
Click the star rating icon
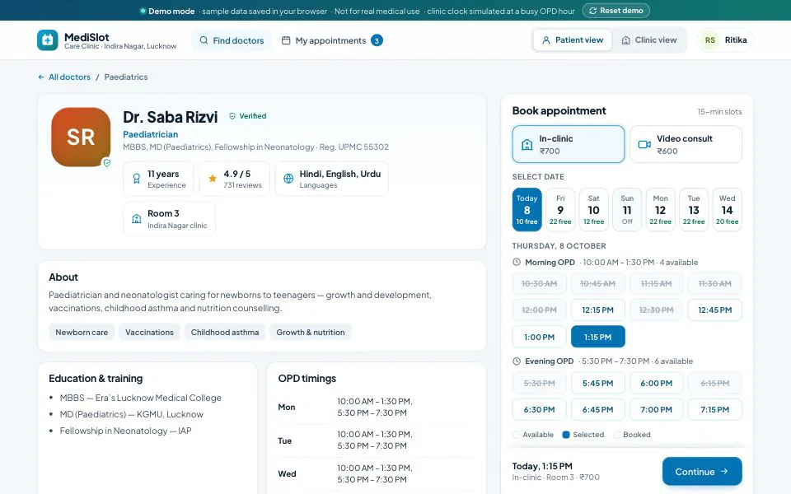pos(213,179)
